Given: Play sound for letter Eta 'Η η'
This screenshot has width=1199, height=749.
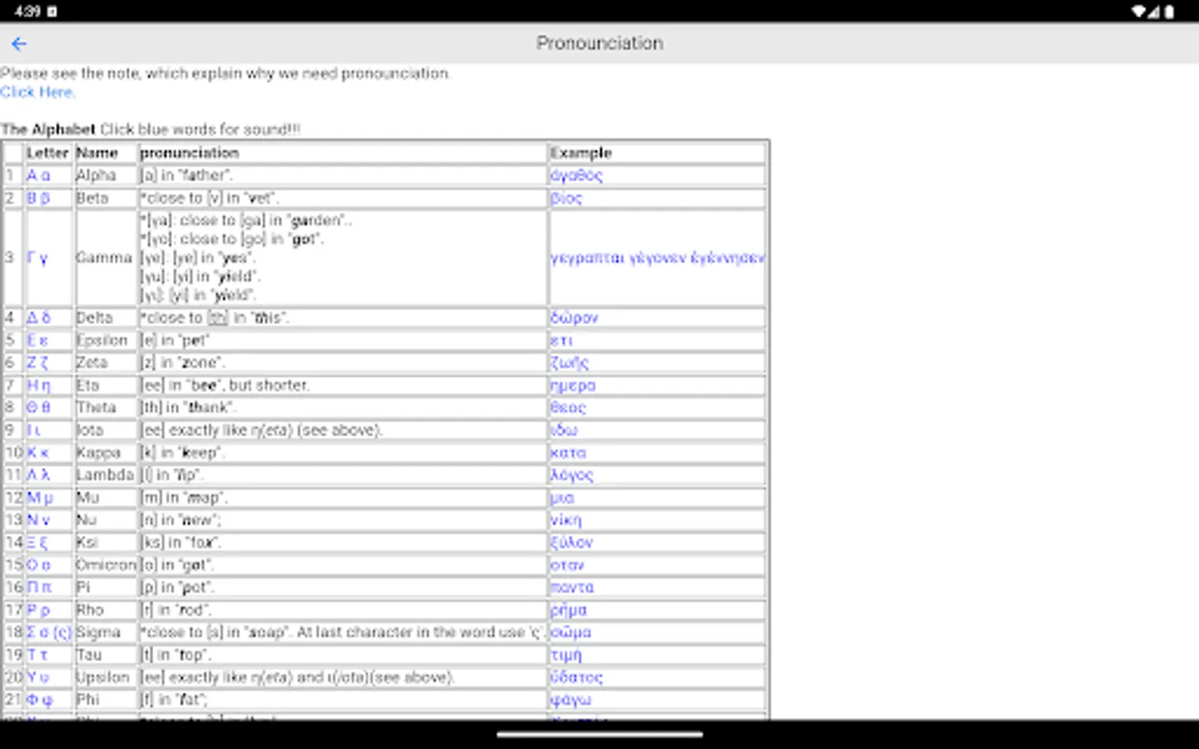Looking at the screenshot, I should [38, 385].
